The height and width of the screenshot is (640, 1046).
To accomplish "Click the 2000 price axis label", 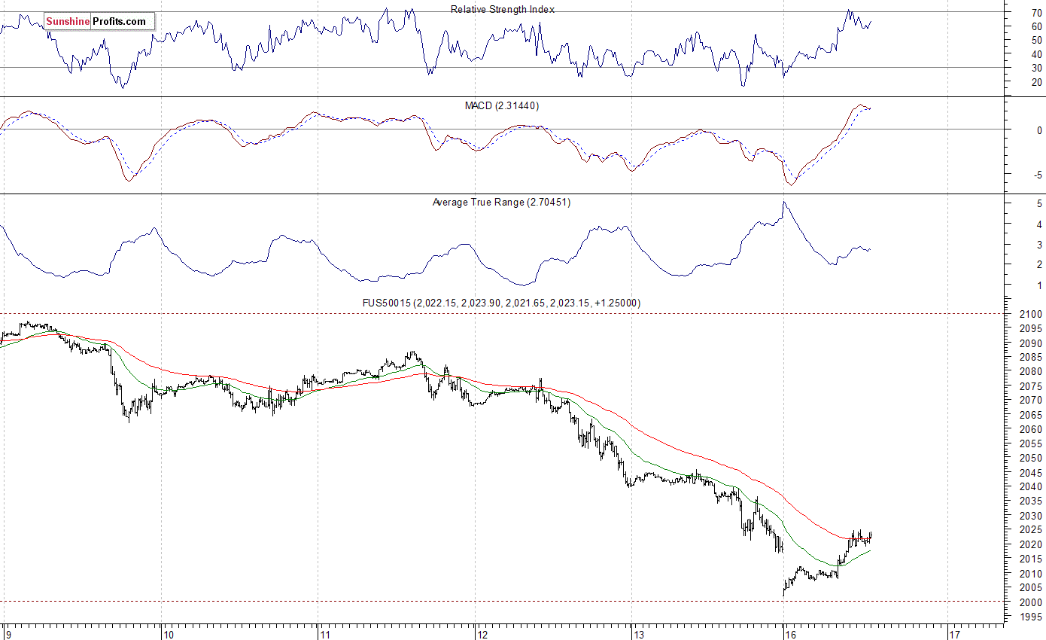I will click(1031, 602).
